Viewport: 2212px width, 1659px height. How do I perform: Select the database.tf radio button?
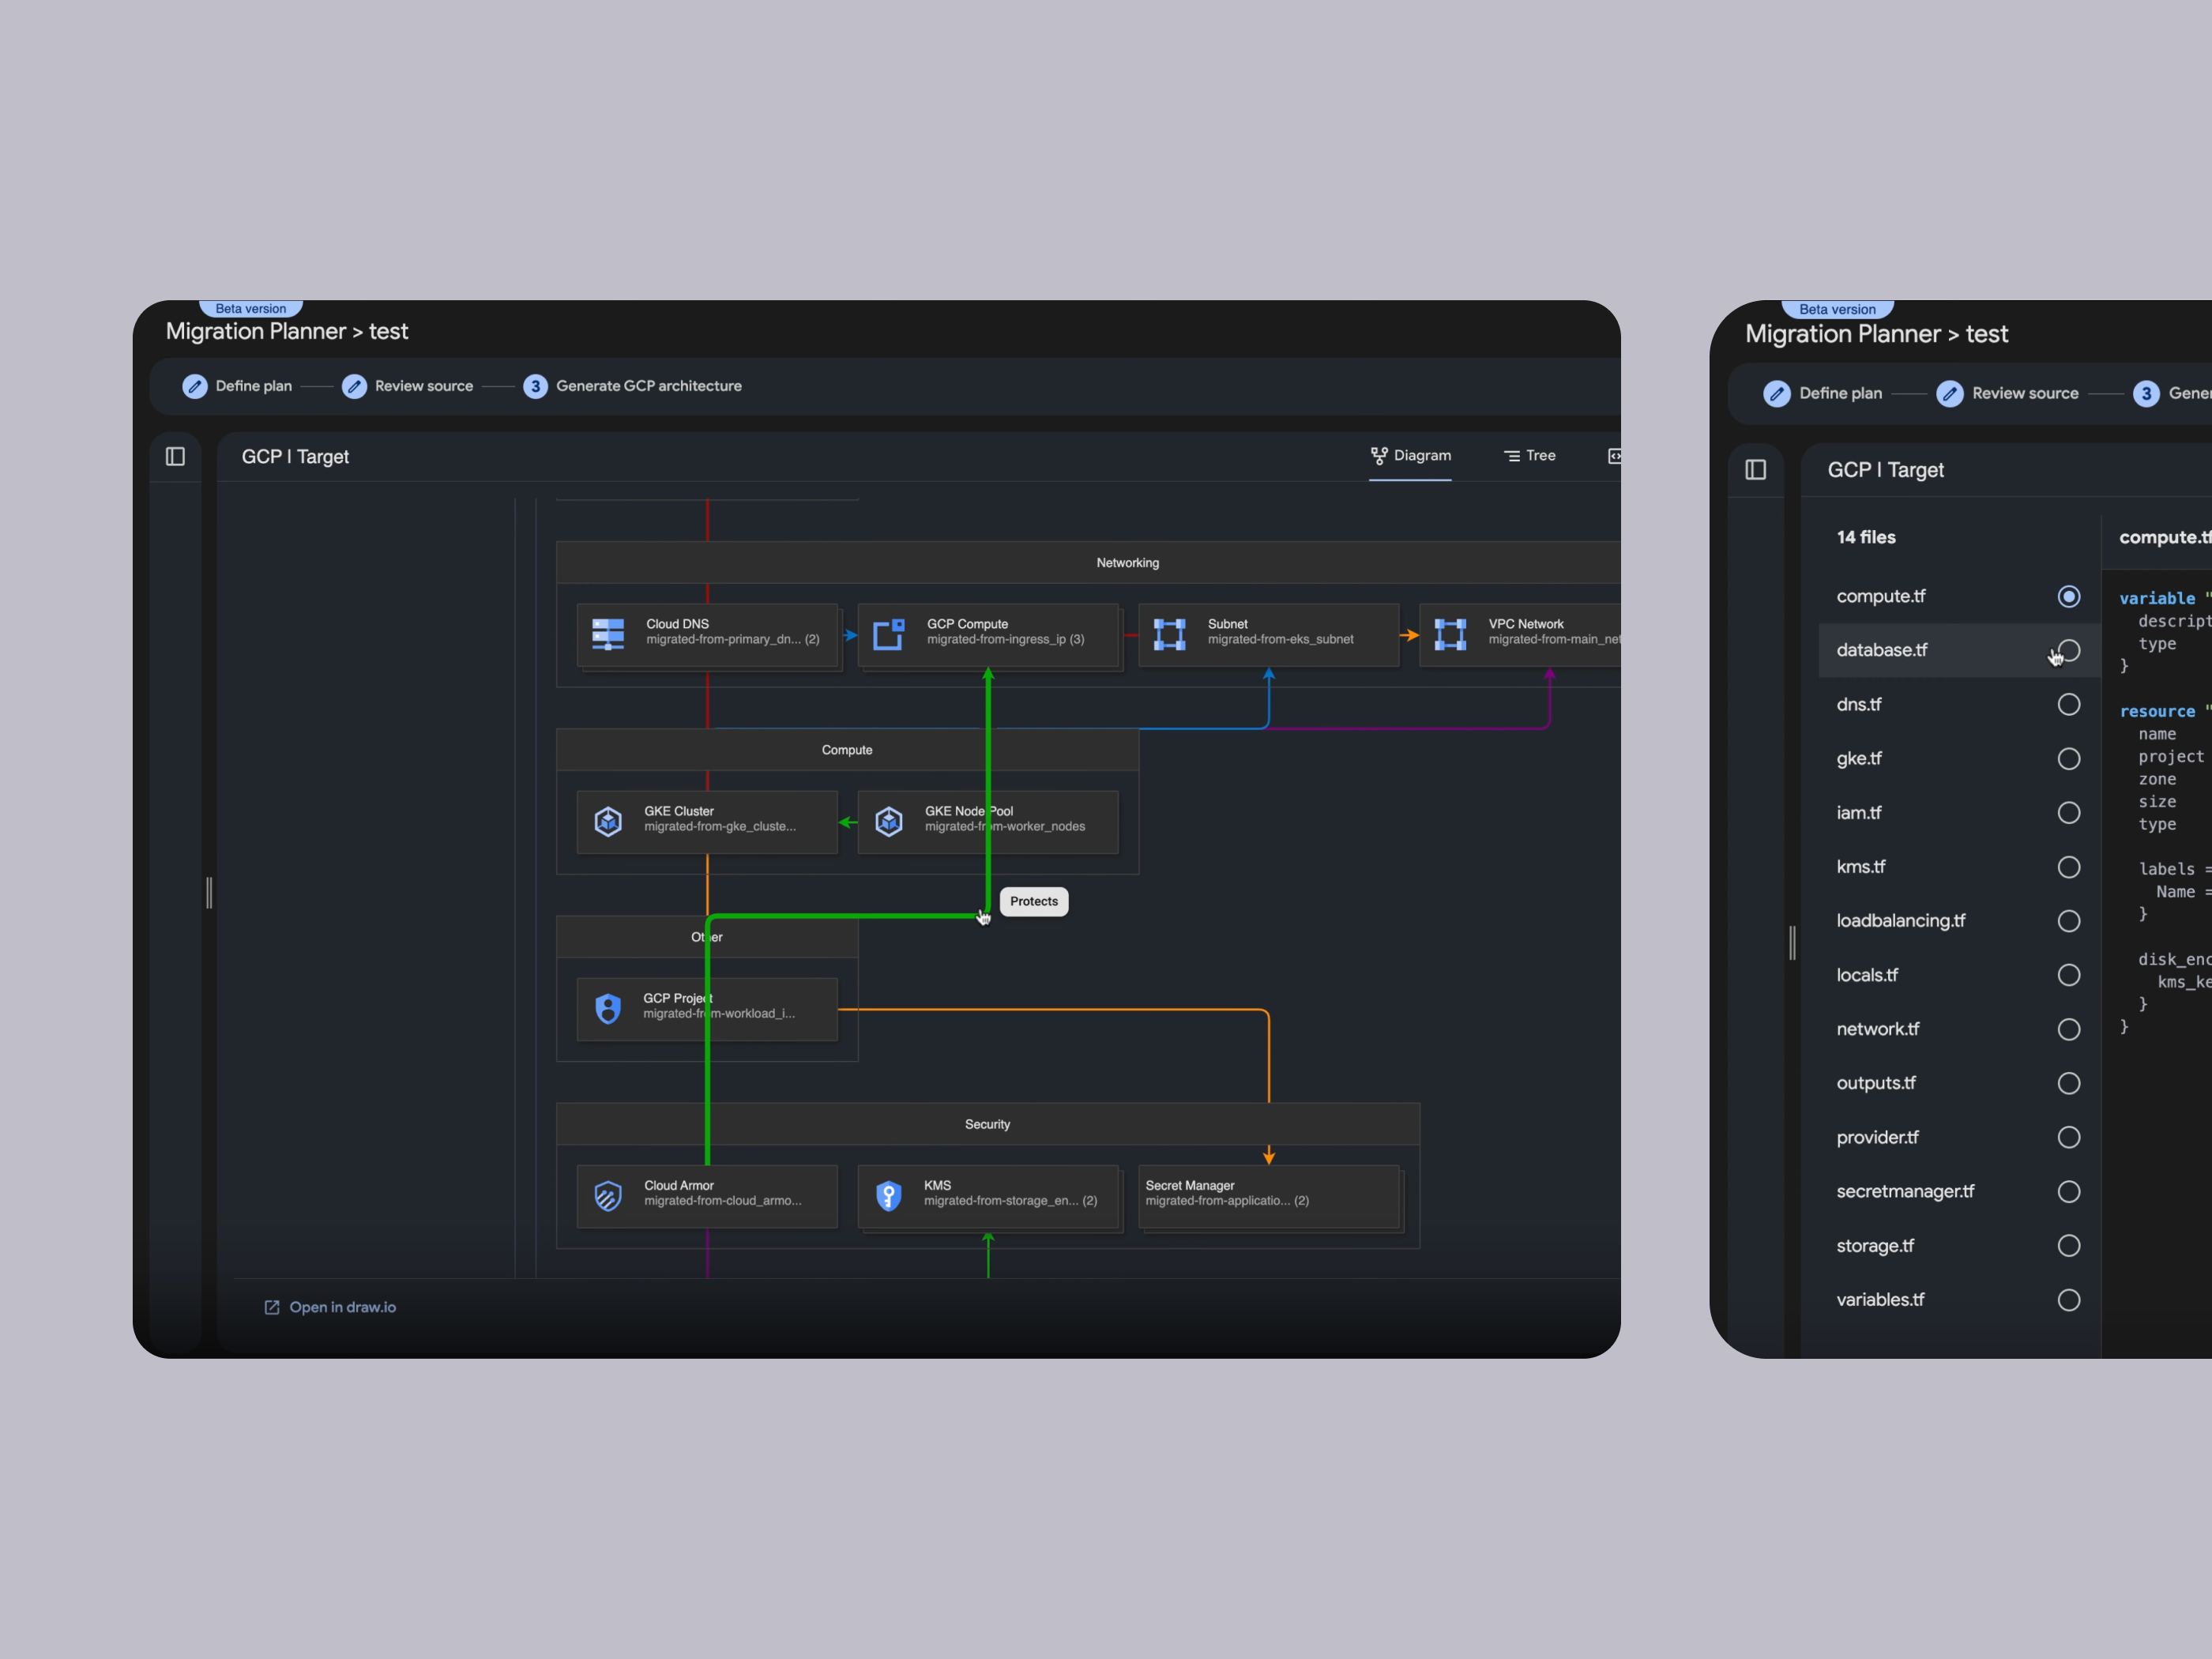[2068, 651]
